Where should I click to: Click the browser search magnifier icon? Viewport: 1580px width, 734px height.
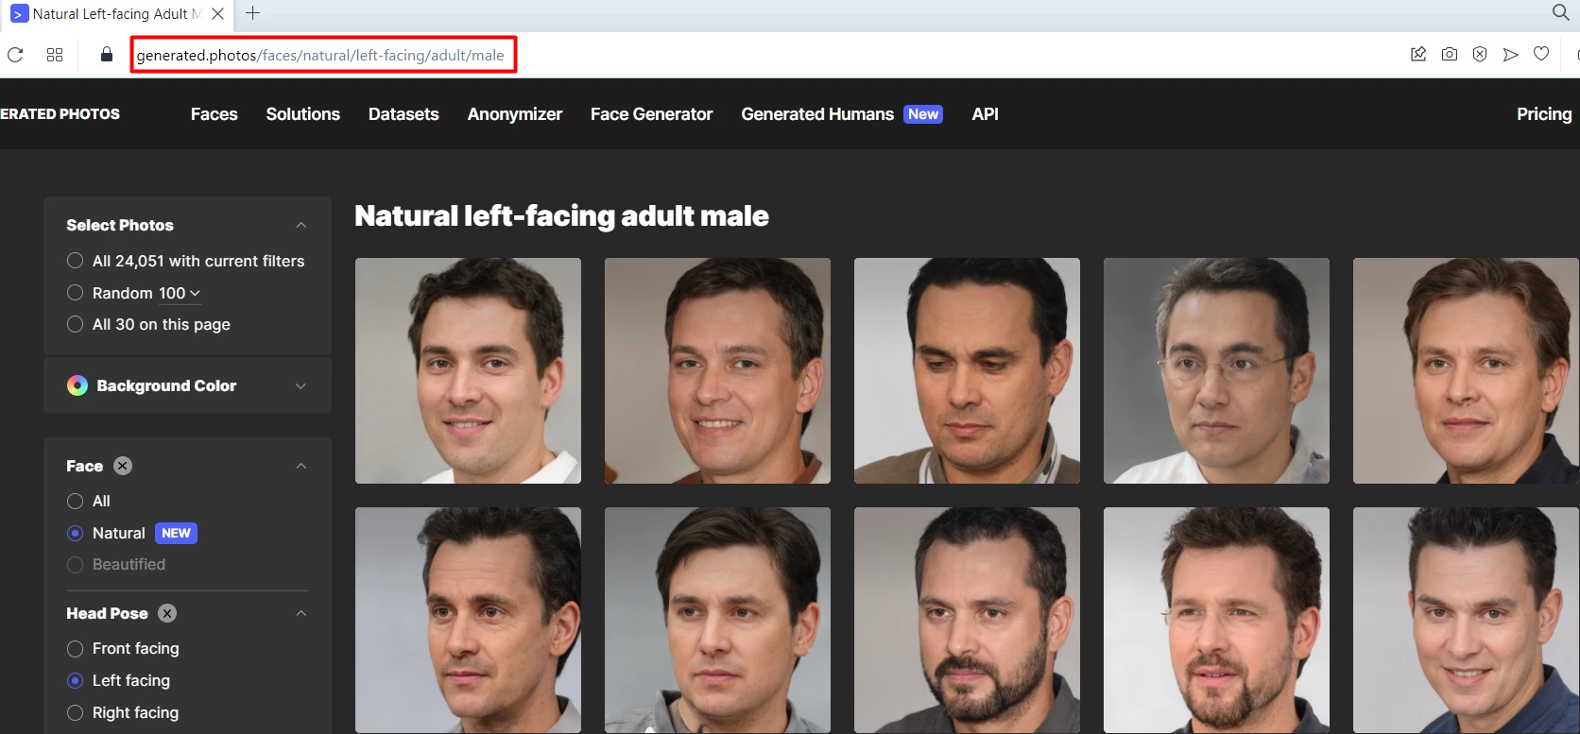click(x=1561, y=12)
